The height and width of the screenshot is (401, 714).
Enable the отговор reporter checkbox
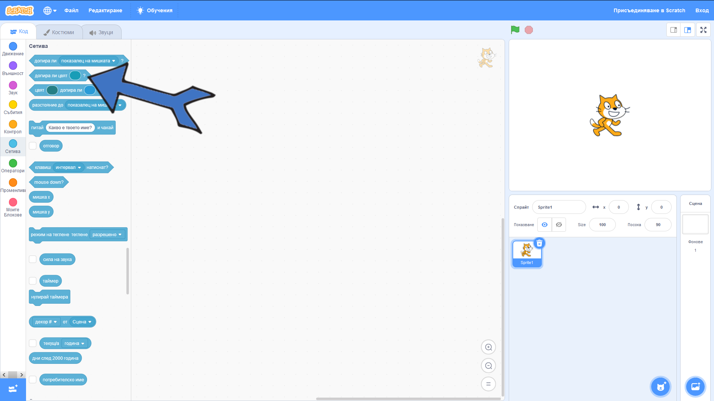pos(33,146)
